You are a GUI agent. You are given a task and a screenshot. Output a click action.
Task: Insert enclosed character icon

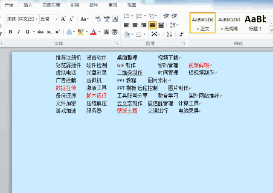(x=115, y=32)
